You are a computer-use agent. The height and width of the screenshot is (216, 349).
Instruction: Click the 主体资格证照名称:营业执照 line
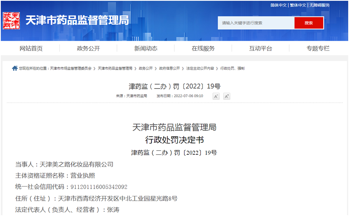(55, 176)
